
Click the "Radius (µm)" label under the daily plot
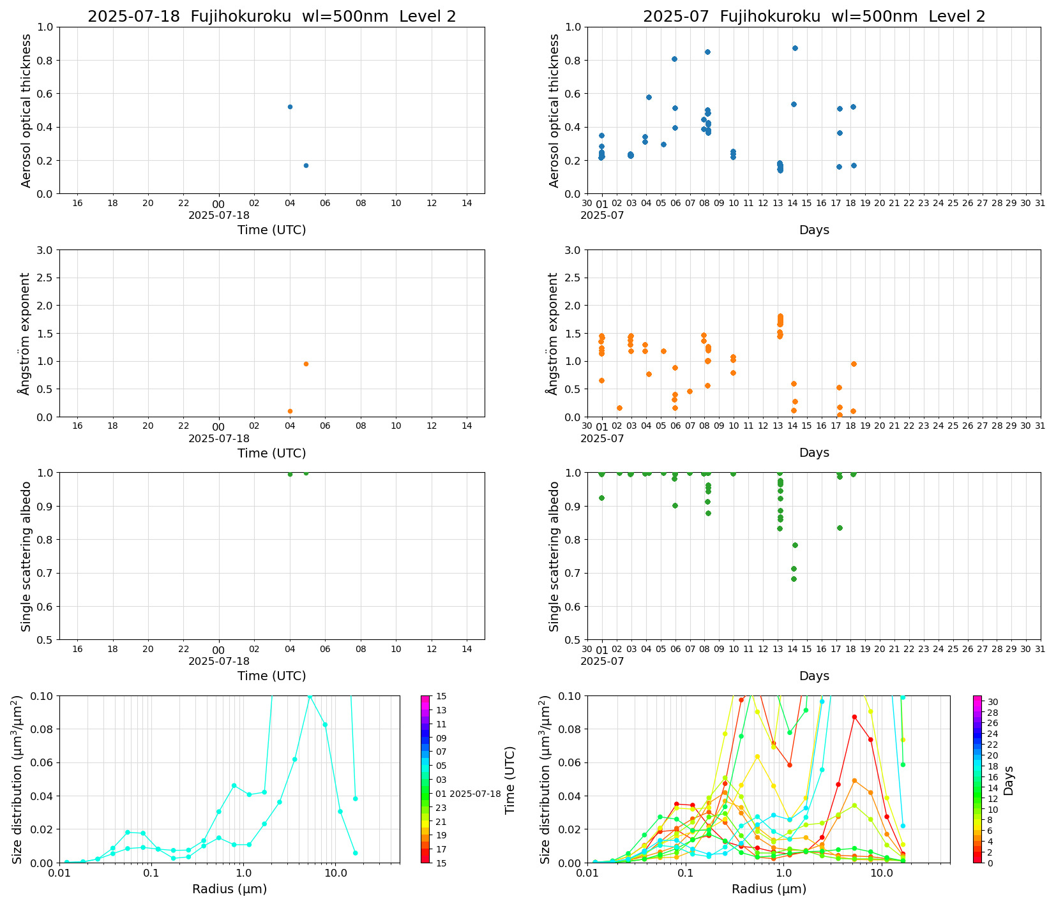point(230,889)
